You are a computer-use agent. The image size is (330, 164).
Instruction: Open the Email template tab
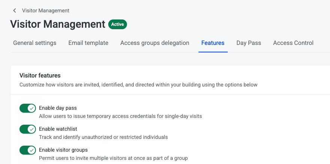[x=88, y=43]
